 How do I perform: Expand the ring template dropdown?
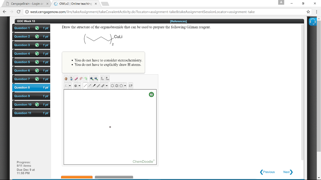pos(125,85)
